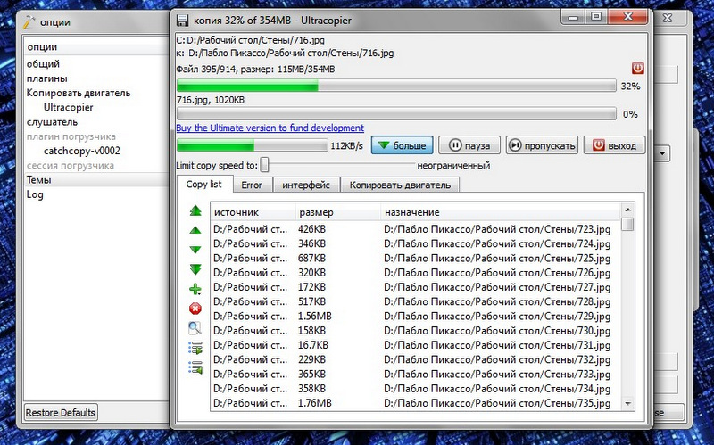The height and width of the screenshot is (445, 714).
Task: Sort list by источник column header
Action: [x=253, y=212]
